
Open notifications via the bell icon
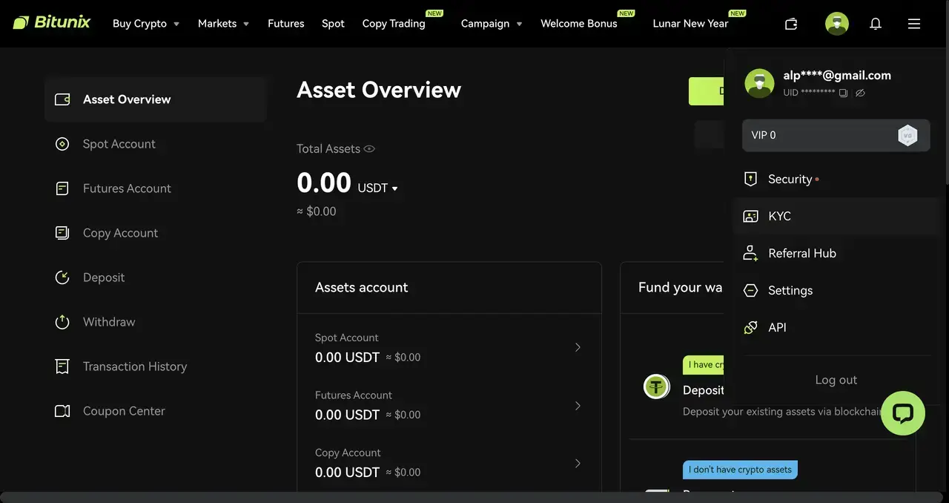point(876,24)
